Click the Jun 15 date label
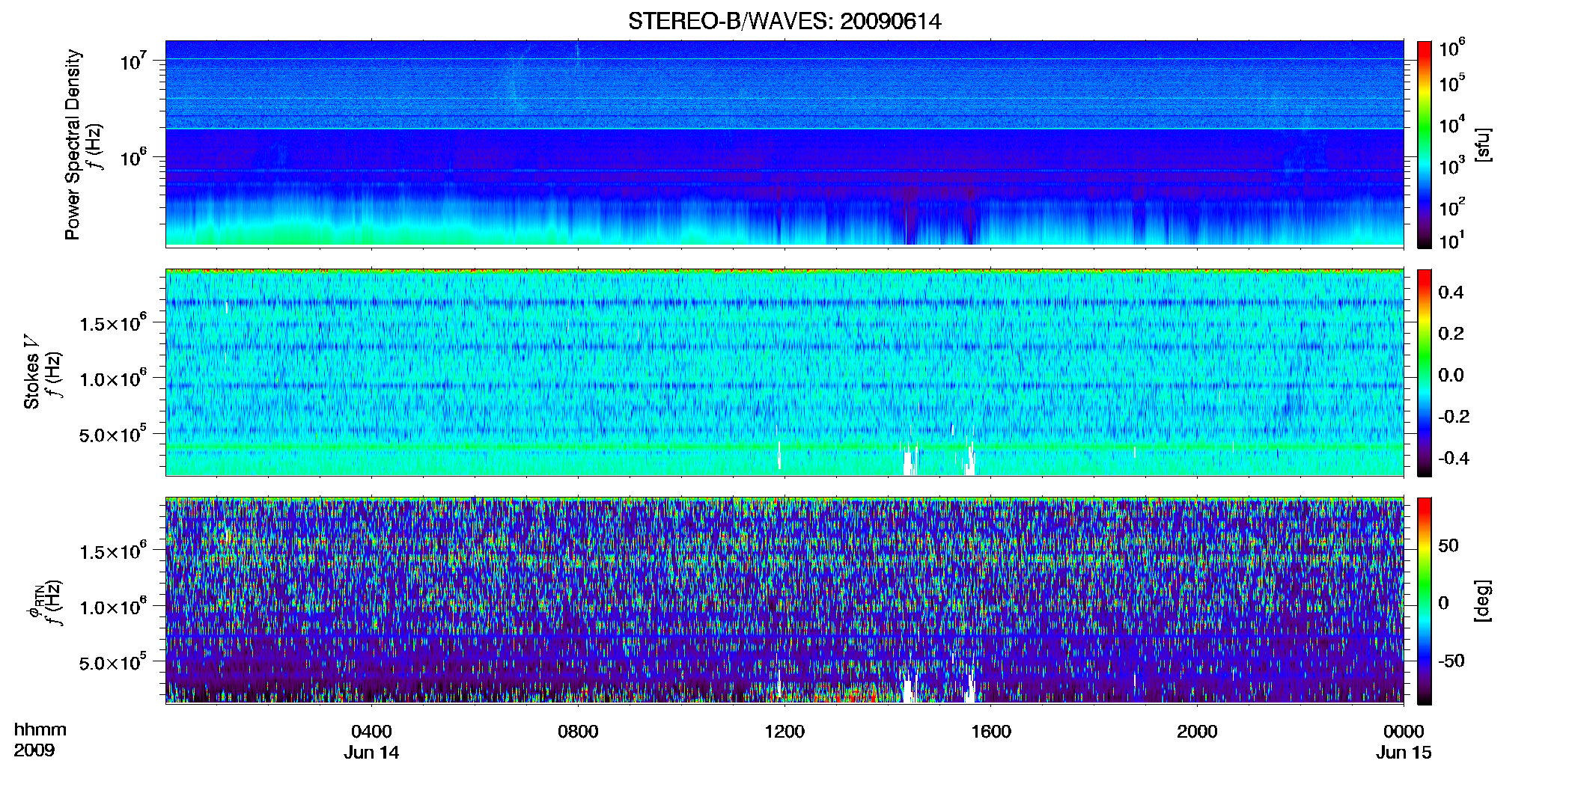 (x=1404, y=753)
